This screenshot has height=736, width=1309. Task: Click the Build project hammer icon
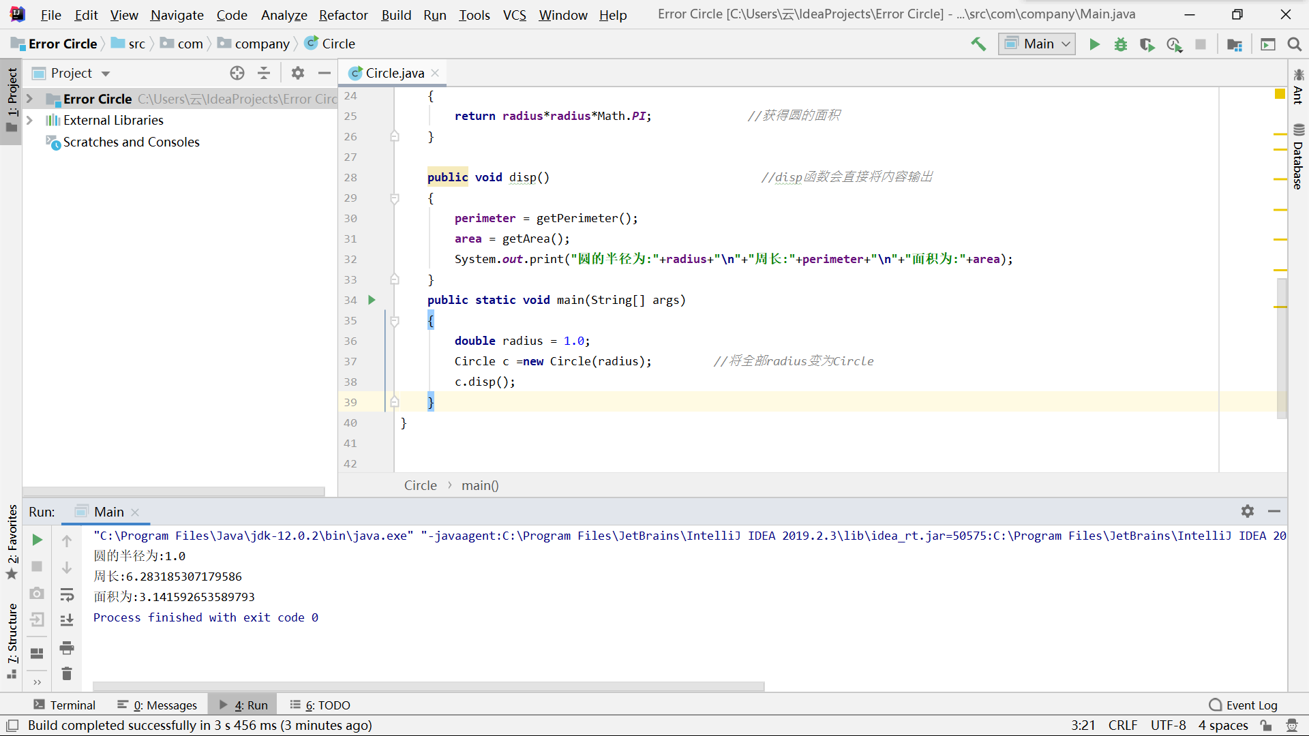(978, 44)
